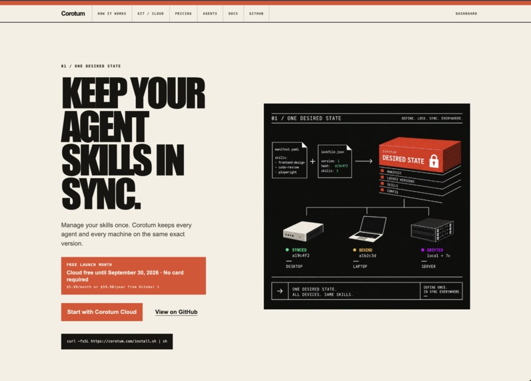
Task: Click the laptop illustration
Action: [x=368, y=229]
